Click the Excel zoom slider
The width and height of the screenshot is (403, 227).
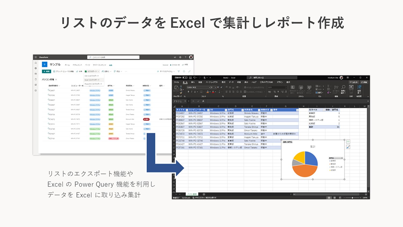pyautogui.click(x=352, y=198)
